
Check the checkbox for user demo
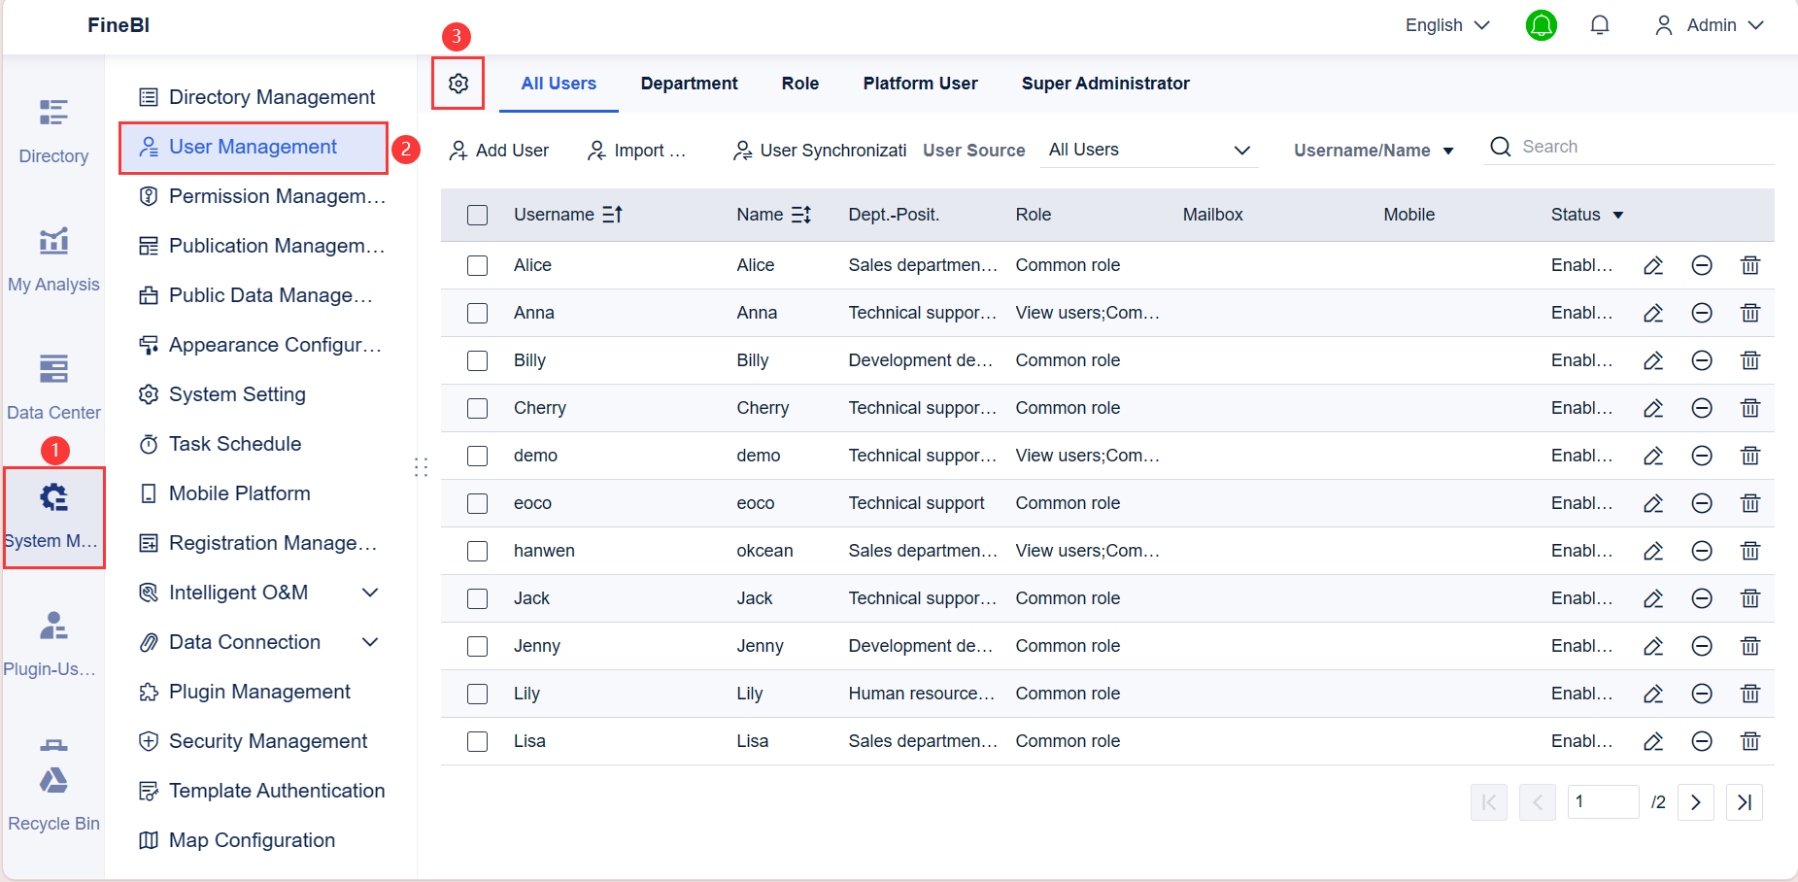pyautogui.click(x=477, y=455)
